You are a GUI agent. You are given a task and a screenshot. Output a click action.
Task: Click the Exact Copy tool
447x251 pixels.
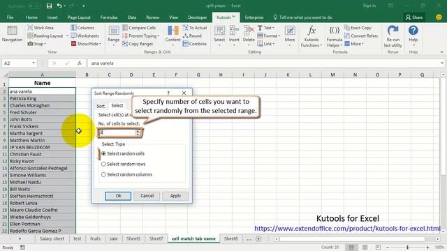click(358, 28)
